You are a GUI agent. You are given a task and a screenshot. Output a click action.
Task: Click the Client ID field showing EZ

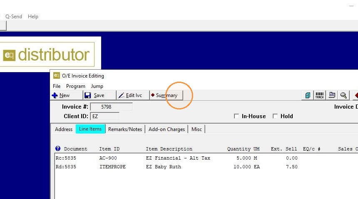tap(105, 116)
